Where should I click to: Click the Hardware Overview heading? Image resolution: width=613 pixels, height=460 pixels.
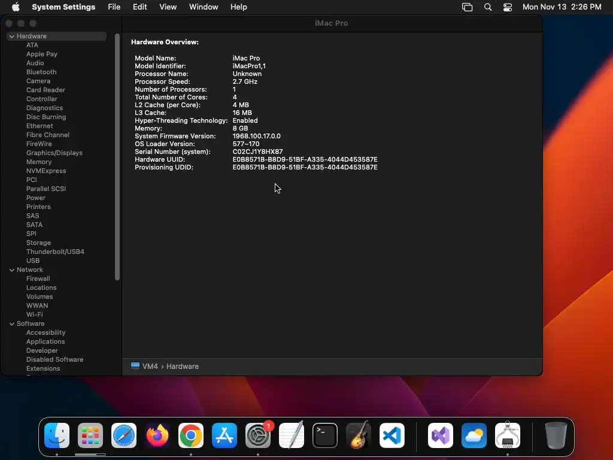(165, 43)
